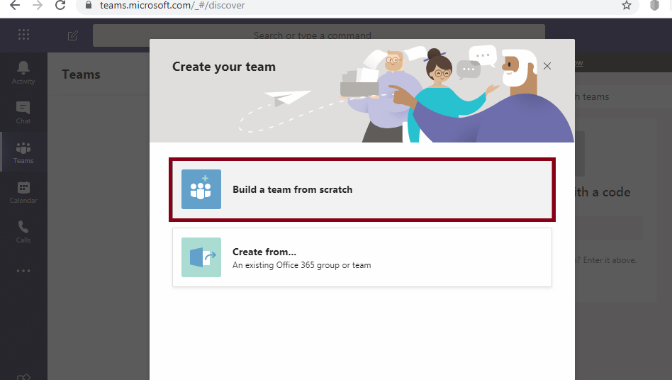The height and width of the screenshot is (380, 672).
Task: Start a new chat with compose icon
Action: 73,35
